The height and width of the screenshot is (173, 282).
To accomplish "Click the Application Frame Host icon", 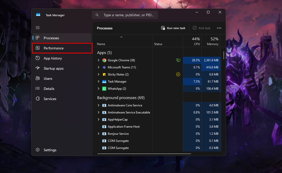I will pyautogui.click(x=104, y=127).
